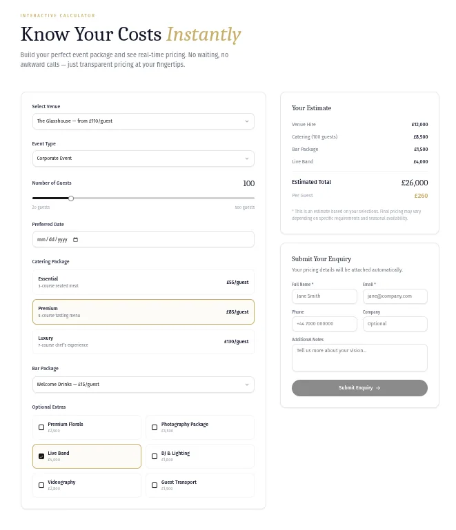The height and width of the screenshot is (530, 456).
Task: Open the calendar picker in Preferred Date
Action: coord(76,240)
